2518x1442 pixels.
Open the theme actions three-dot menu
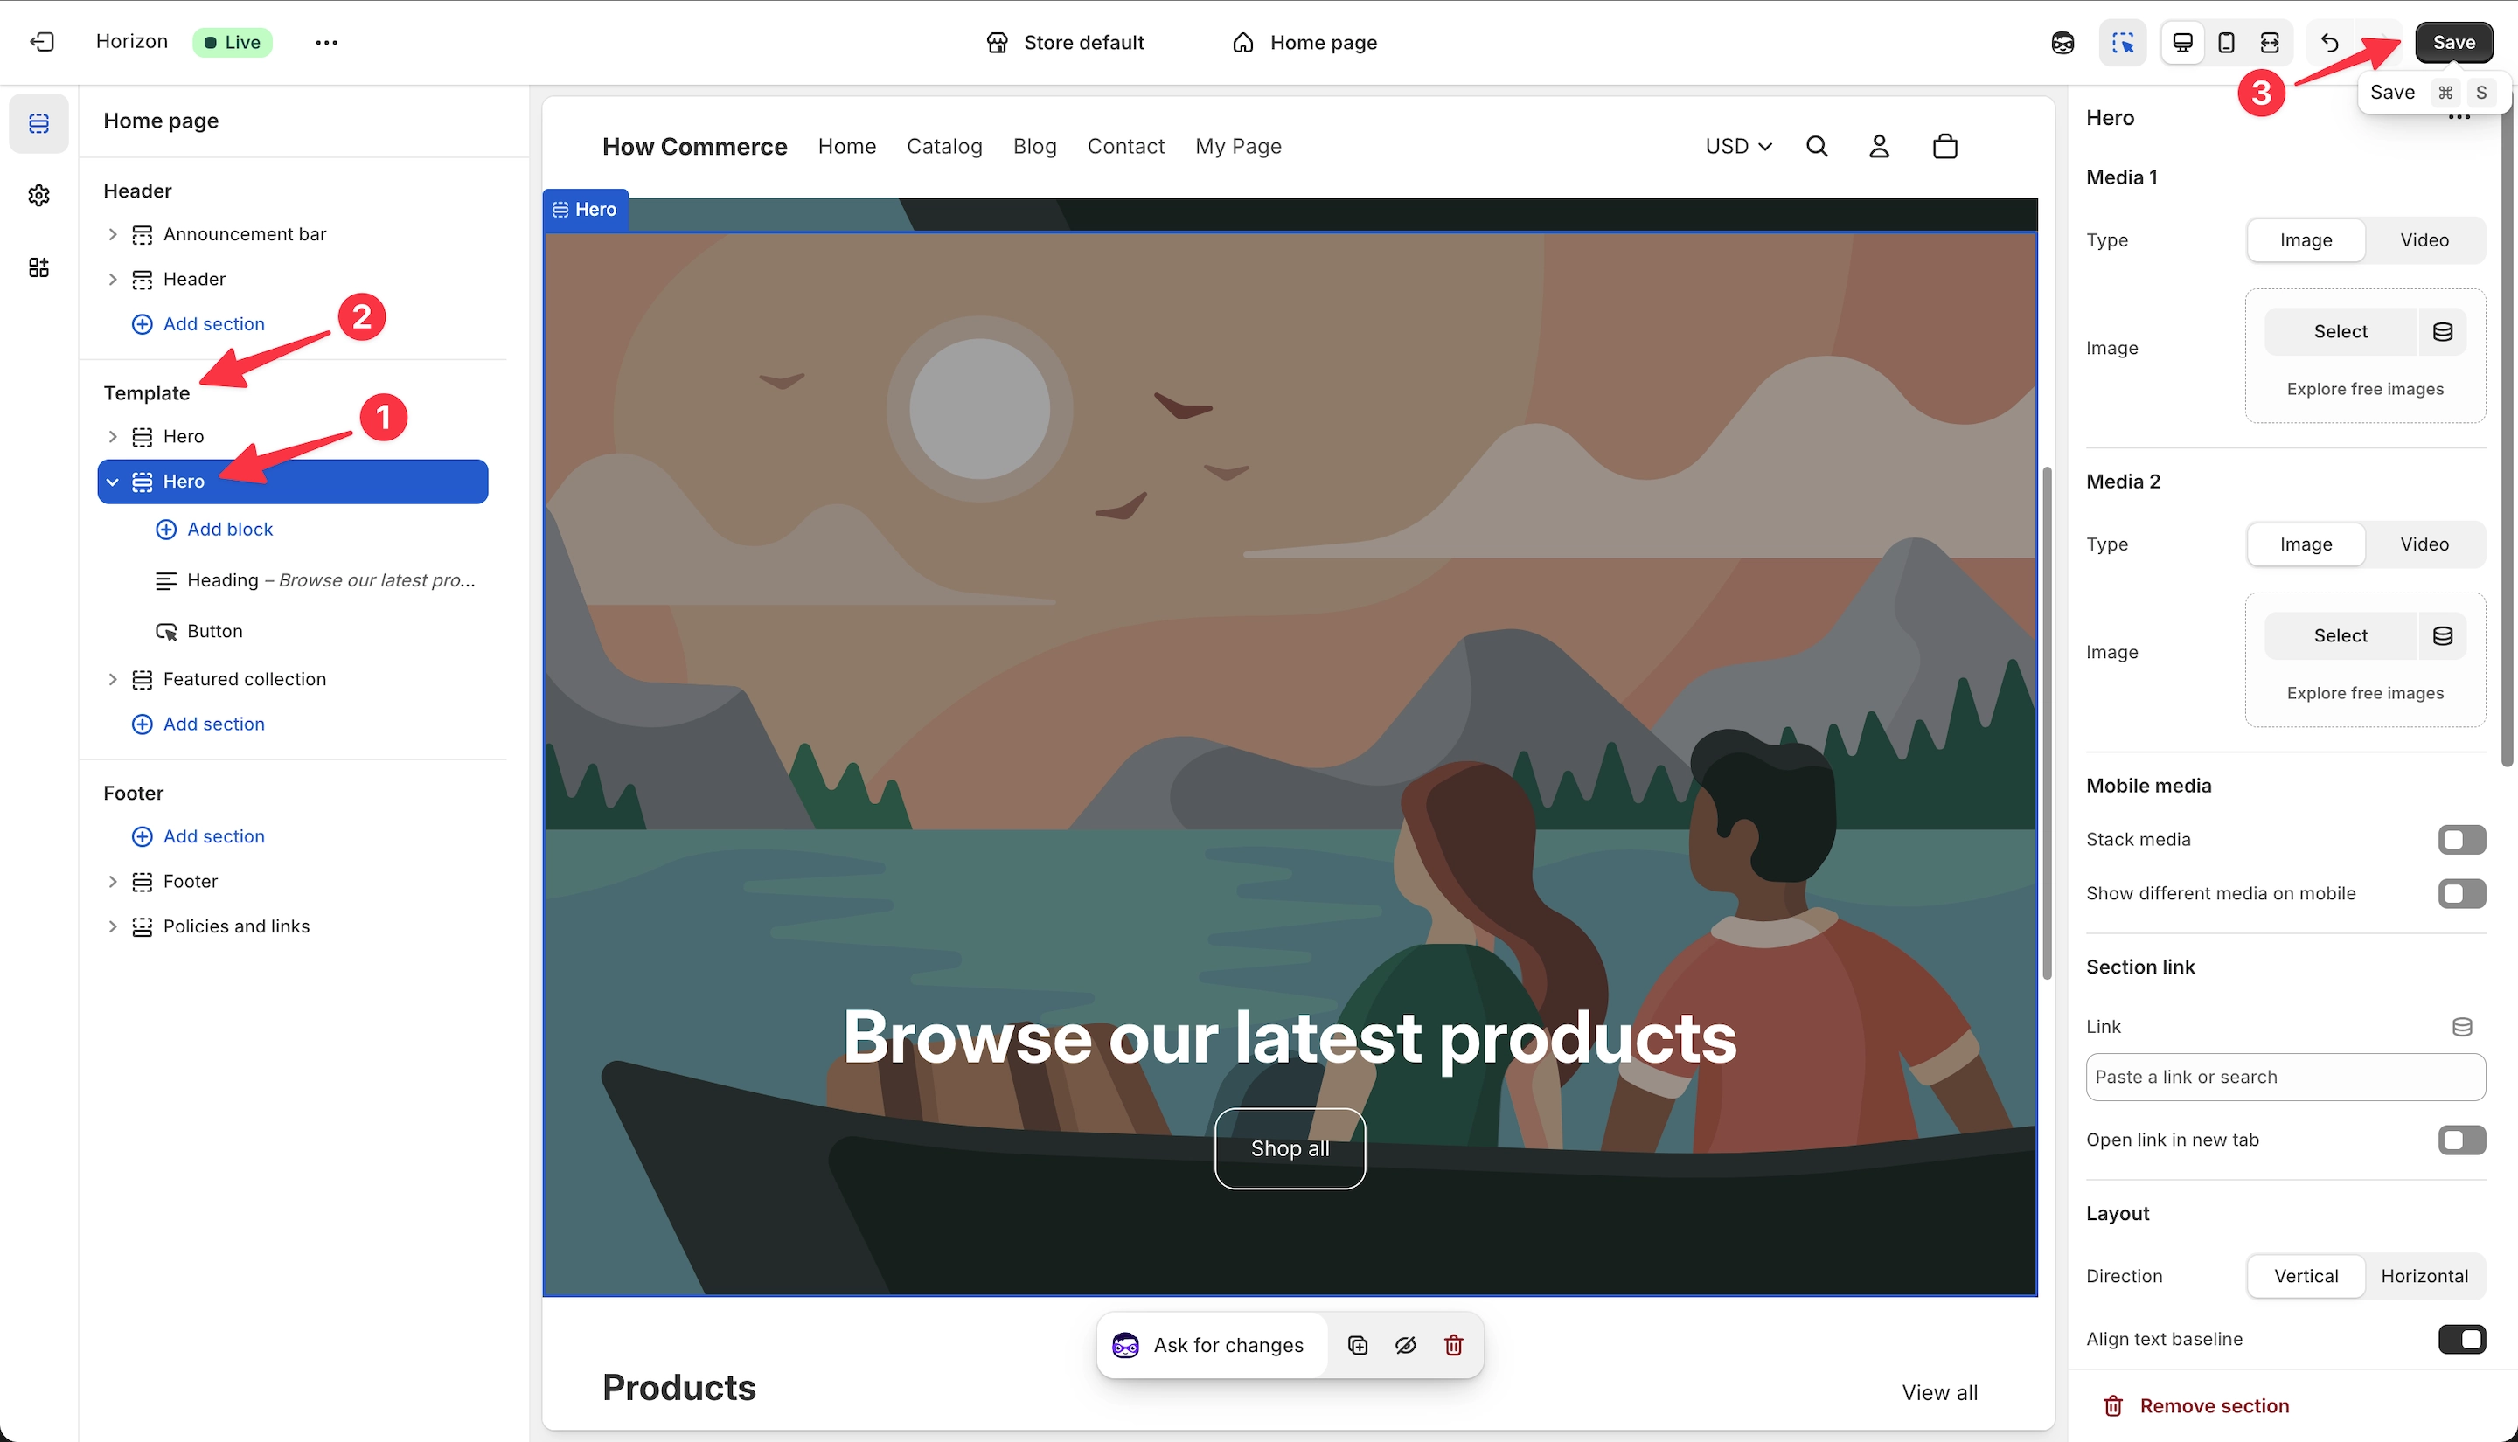pyautogui.click(x=326, y=43)
